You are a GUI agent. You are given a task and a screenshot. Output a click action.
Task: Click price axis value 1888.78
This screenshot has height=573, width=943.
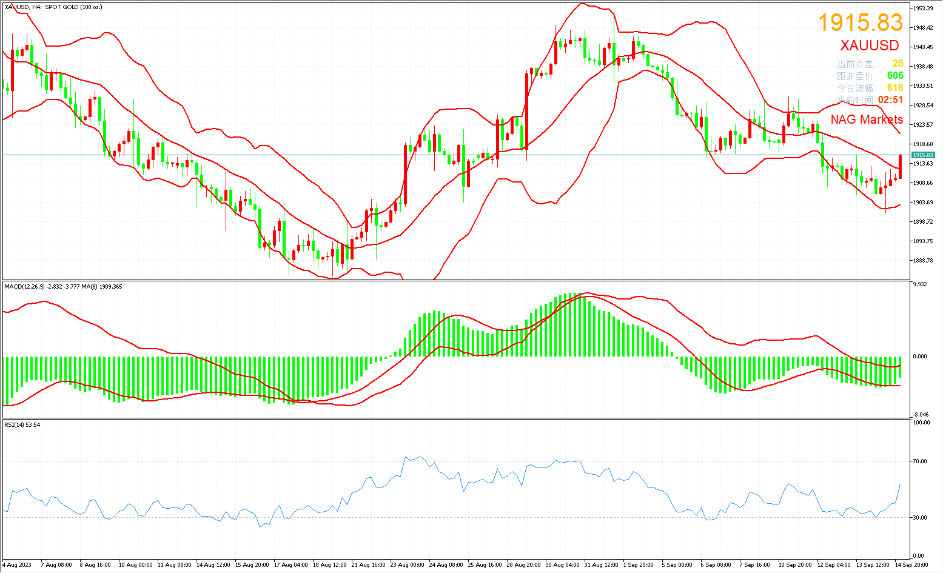click(923, 261)
